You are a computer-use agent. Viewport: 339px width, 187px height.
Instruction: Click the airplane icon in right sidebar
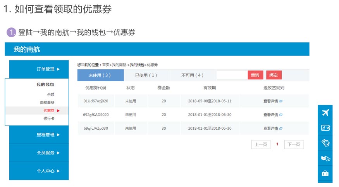pos(325,113)
